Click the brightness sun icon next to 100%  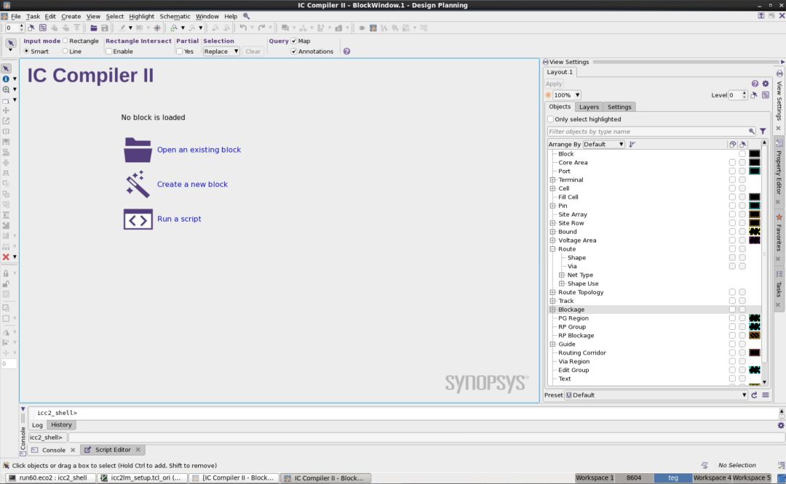(548, 95)
